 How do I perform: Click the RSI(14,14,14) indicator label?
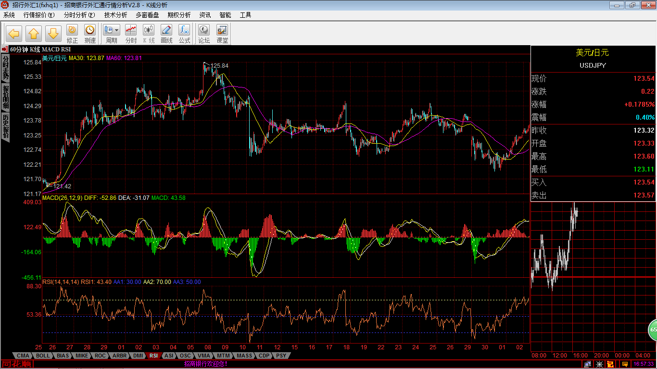pos(61,282)
